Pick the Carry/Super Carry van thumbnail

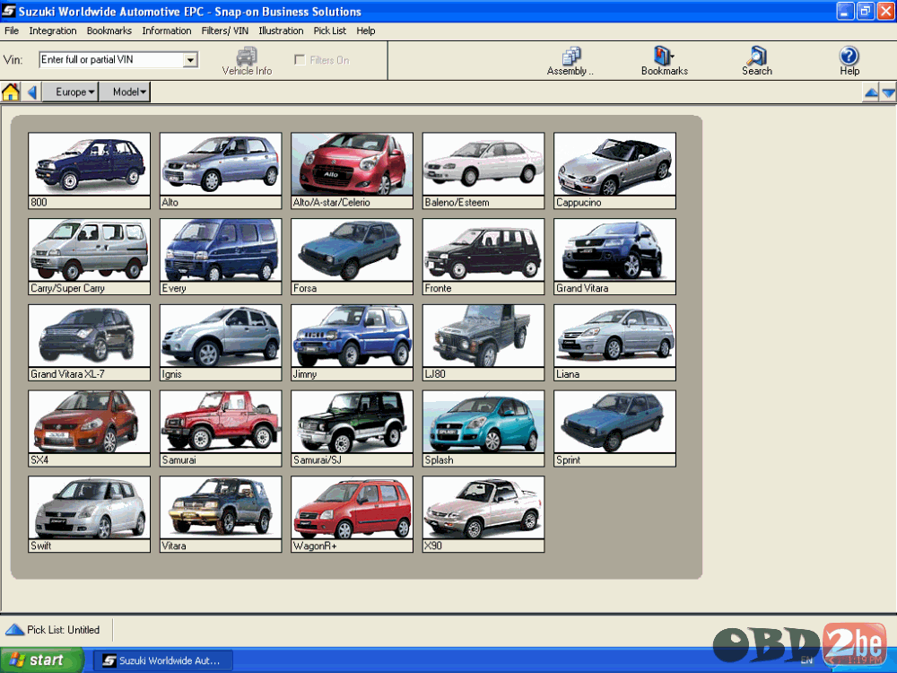[x=89, y=257]
